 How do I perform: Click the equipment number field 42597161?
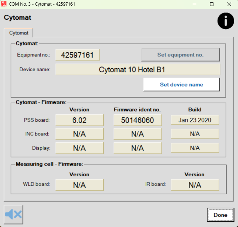point(77,55)
